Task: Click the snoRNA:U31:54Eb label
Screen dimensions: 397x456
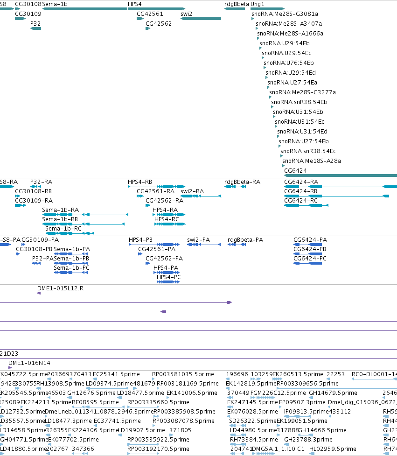Action: [x=298, y=112]
